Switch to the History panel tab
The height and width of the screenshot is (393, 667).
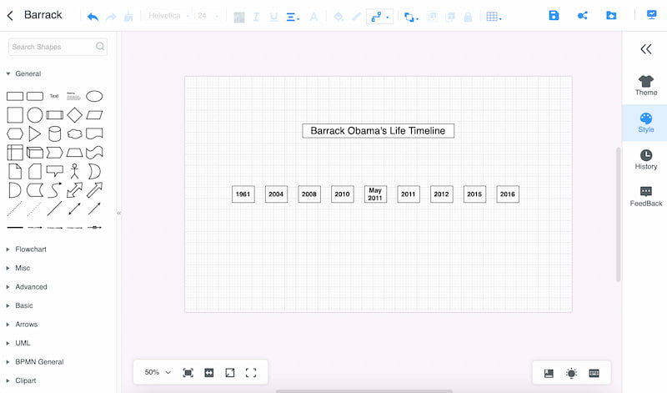[x=645, y=159]
